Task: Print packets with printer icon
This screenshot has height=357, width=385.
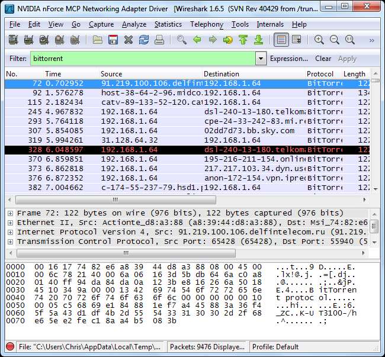Action: [159, 40]
